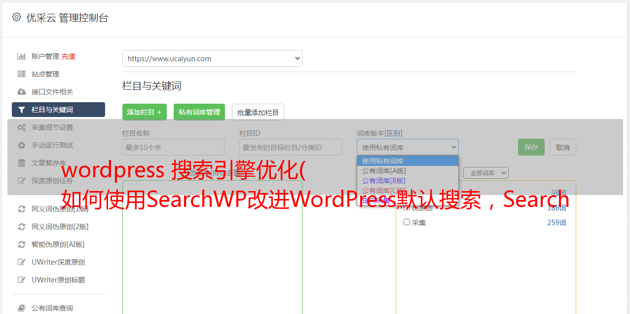This screenshot has height=314, width=630.
Task: Click the server icon for 站点管理
Action: pyautogui.click(x=22, y=74)
